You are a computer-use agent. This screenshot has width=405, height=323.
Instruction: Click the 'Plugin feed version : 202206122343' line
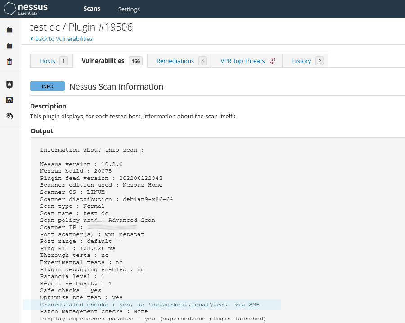pyautogui.click(x=101, y=178)
